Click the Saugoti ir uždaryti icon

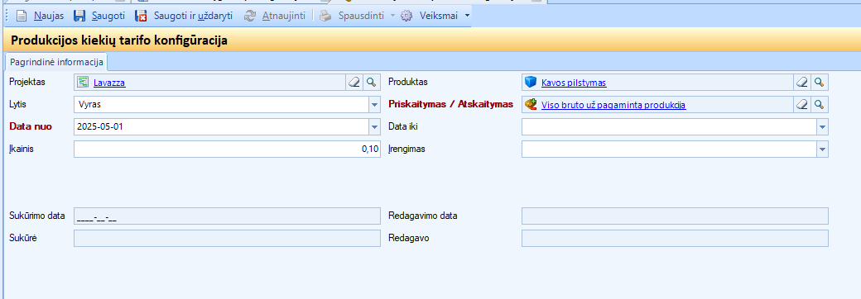pos(141,16)
